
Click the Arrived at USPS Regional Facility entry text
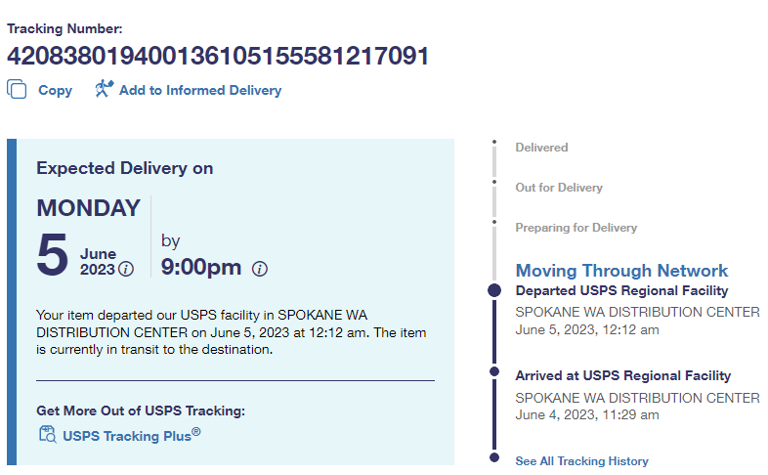[622, 375]
